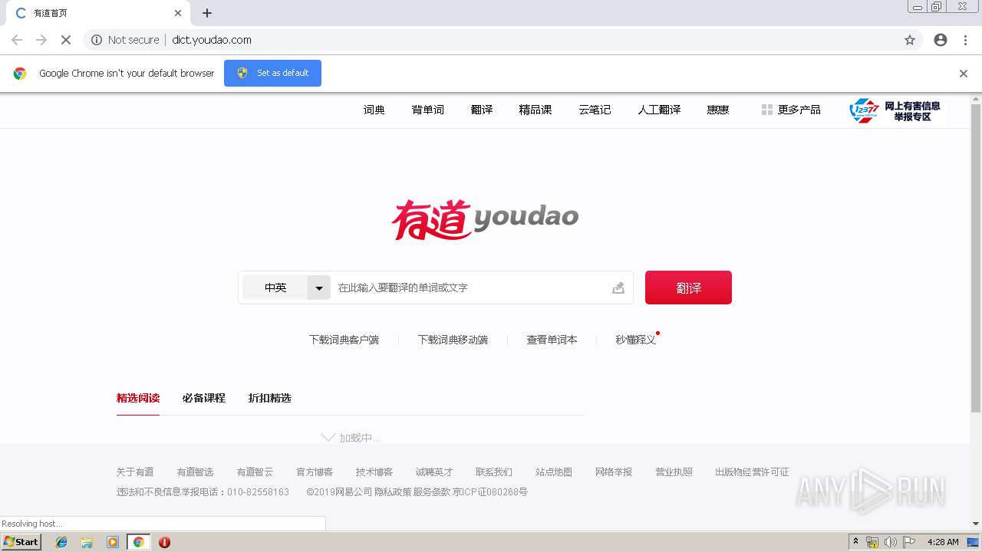
Task: Click 官方博客 footer link
Action: click(x=315, y=472)
